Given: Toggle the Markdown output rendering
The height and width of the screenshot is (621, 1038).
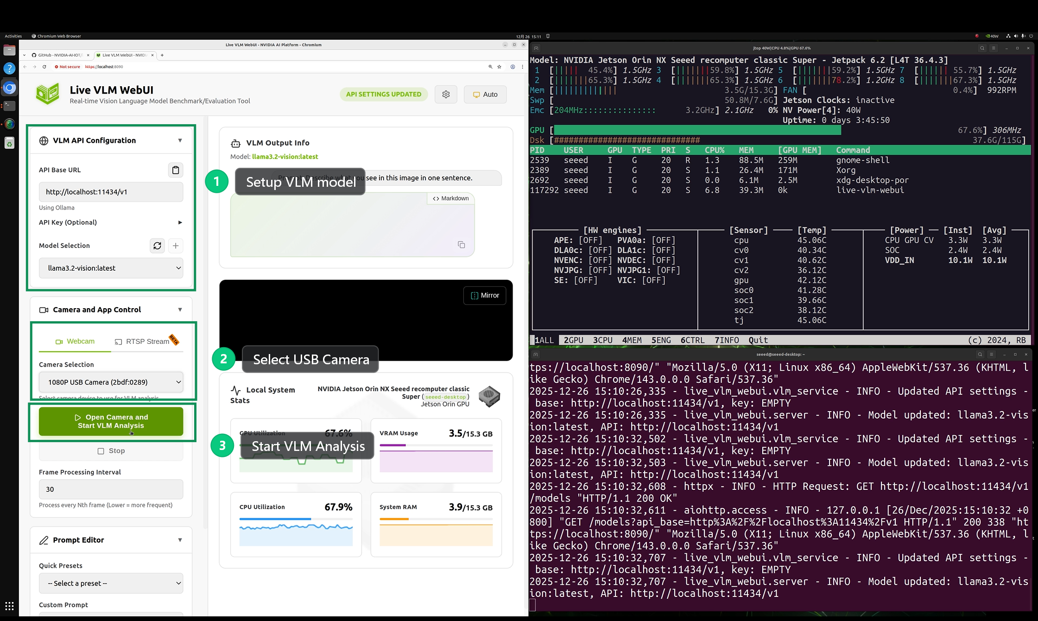Looking at the screenshot, I should (x=450, y=198).
